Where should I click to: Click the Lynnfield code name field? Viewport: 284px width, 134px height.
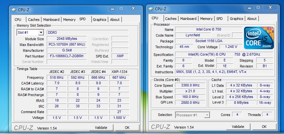point(193,35)
